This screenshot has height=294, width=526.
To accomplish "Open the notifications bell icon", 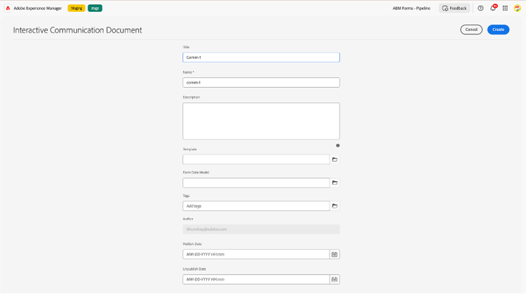I will pyautogui.click(x=493, y=8).
